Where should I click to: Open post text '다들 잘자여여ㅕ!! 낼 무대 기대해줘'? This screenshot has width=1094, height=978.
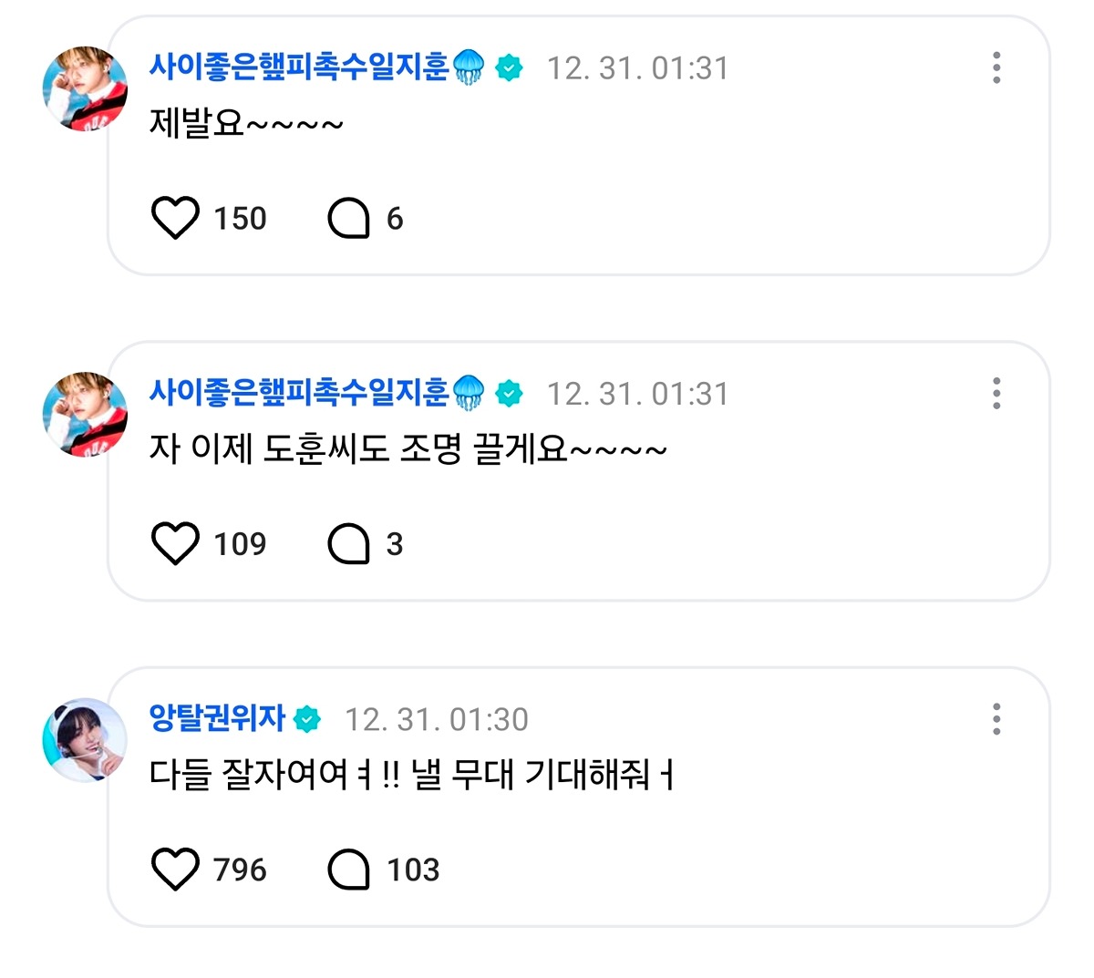(x=410, y=776)
